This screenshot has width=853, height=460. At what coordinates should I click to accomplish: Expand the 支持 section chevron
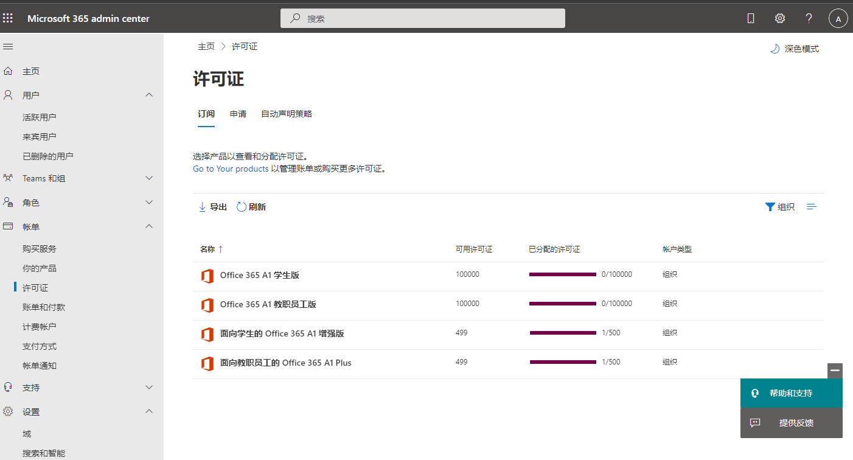click(x=149, y=387)
